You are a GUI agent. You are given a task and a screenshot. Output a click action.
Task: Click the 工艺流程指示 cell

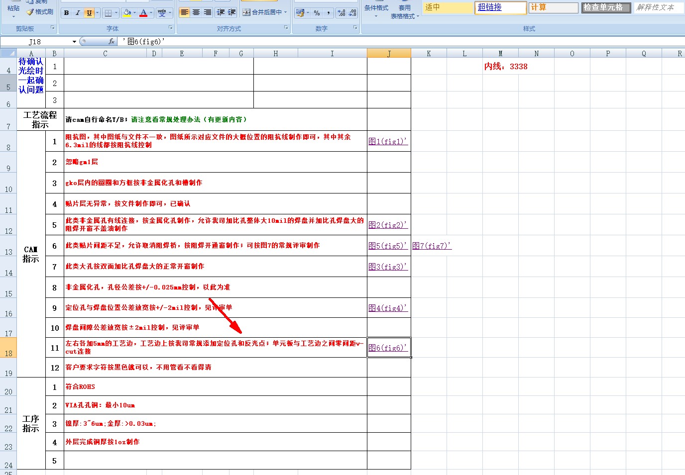pos(40,119)
